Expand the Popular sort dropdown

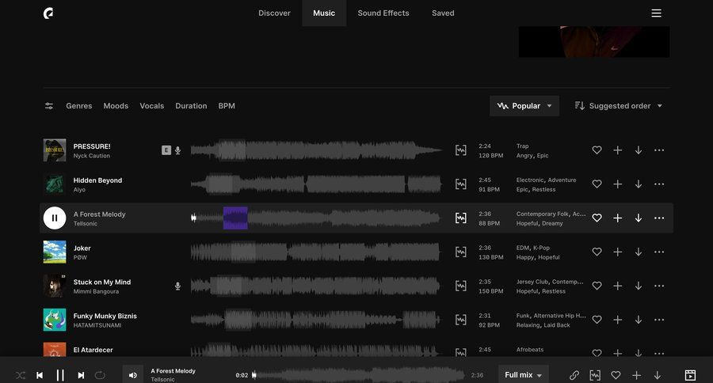524,106
